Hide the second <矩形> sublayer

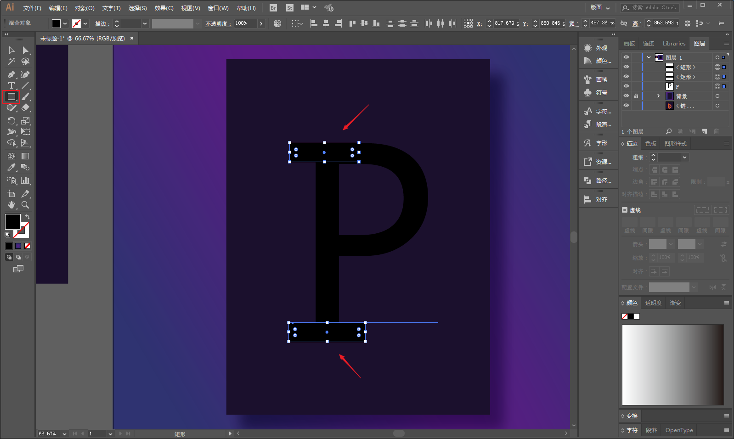[626, 77]
